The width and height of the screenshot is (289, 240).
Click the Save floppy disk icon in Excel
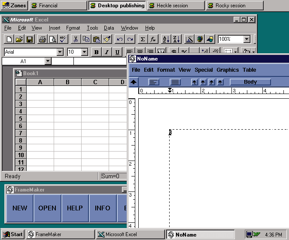[30, 39]
